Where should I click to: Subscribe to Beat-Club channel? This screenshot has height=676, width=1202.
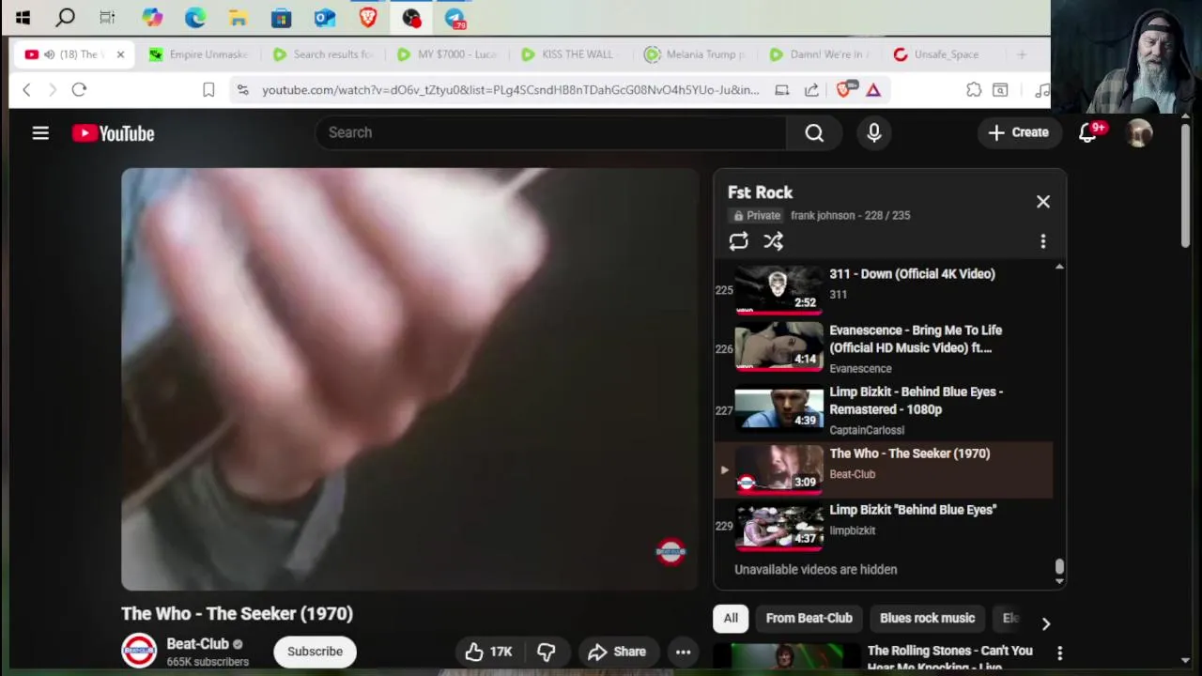click(315, 652)
